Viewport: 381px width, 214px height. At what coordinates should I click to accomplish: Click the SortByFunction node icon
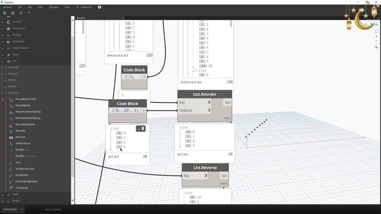tap(11, 169)
